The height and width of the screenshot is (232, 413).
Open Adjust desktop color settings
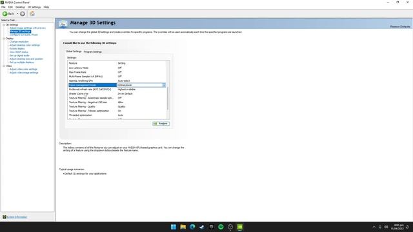[x=25, y=45]
